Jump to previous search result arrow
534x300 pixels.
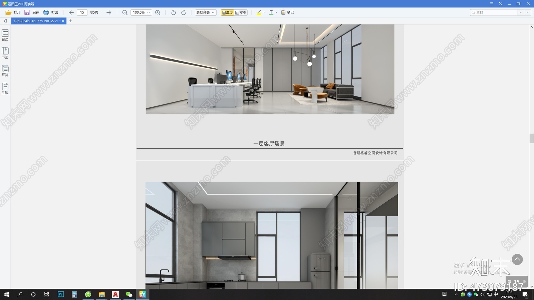520,12
